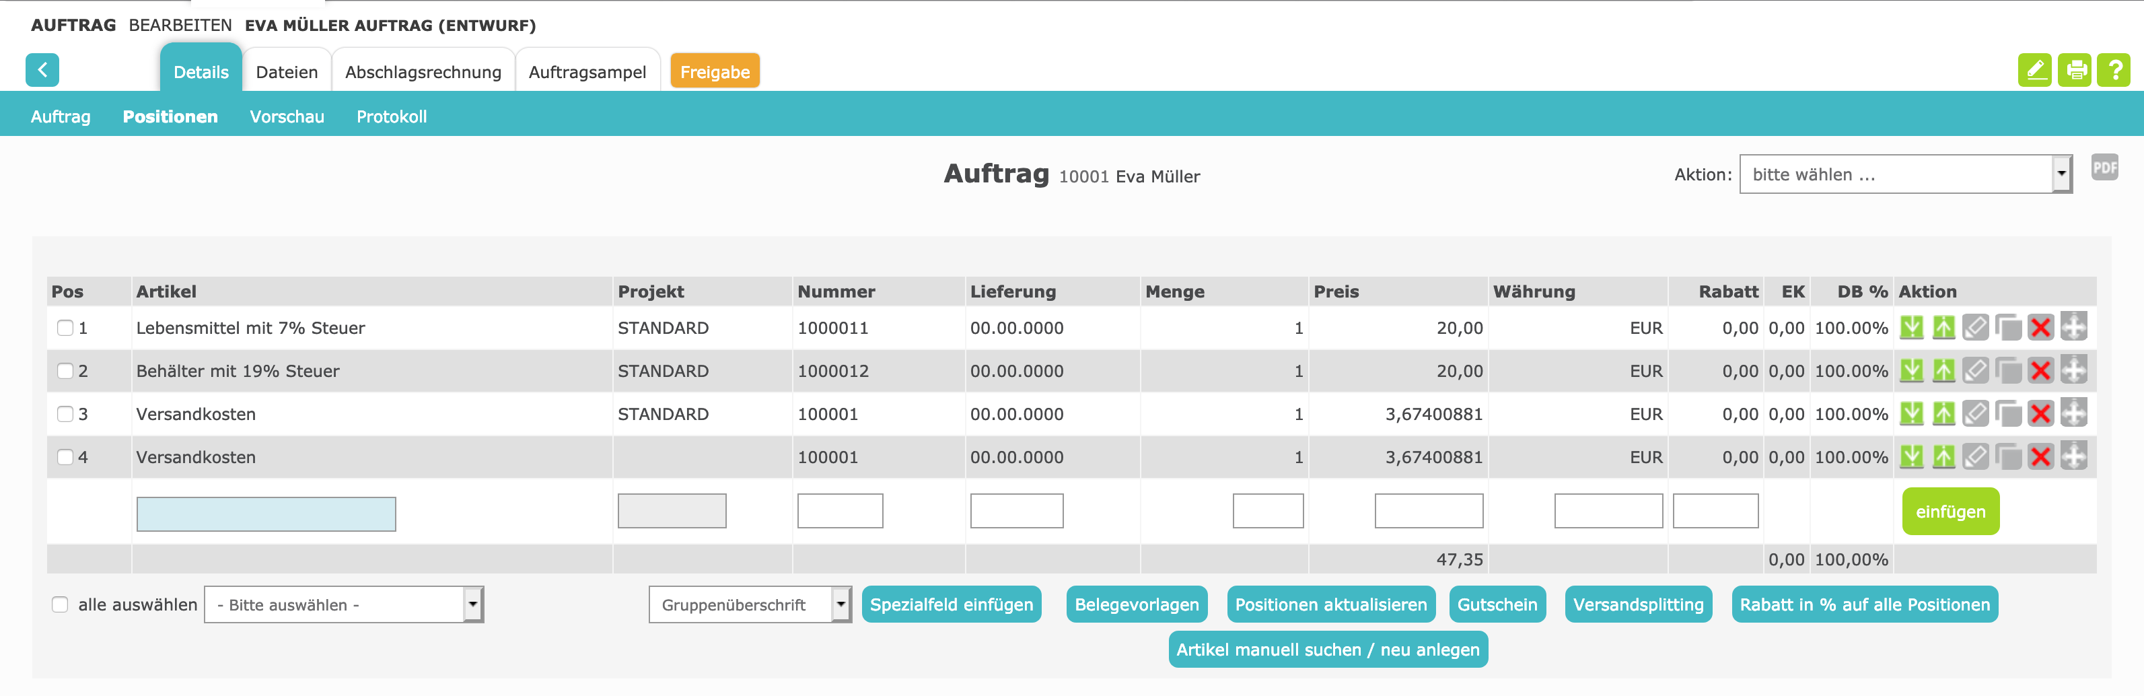Edit position 4 with the pencil icon
This screenshot has width=2144, height=696.
click(x=1975, y=457)
